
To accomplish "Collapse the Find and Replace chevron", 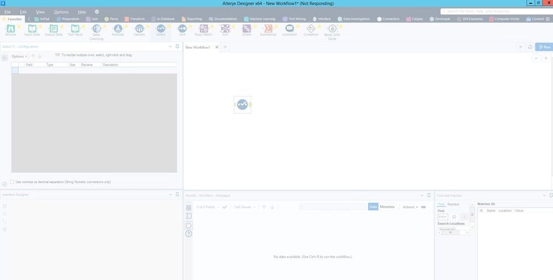I will click(x=544, y=195).
